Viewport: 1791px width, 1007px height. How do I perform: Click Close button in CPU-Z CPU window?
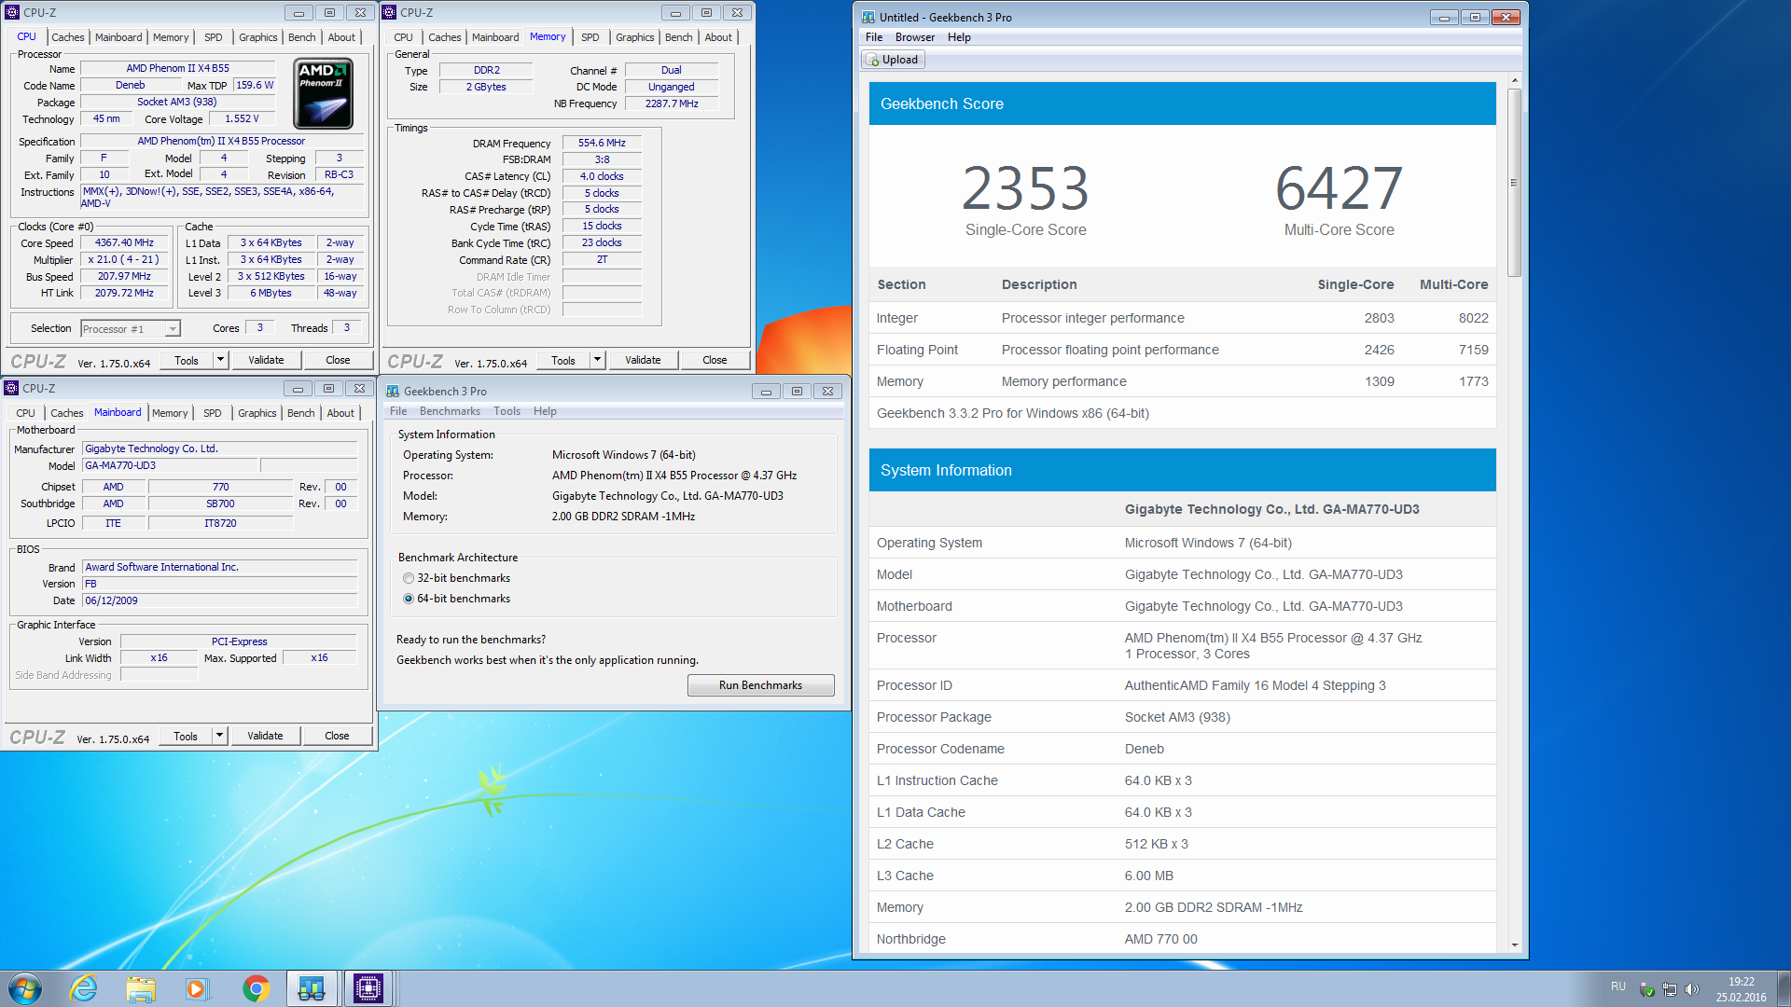tap(338, 360)
